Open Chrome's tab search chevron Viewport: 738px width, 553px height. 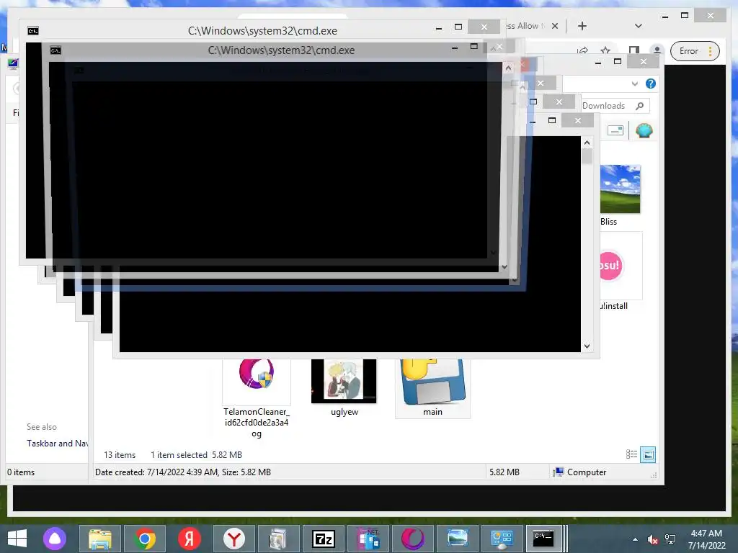[x=639, y=26]
